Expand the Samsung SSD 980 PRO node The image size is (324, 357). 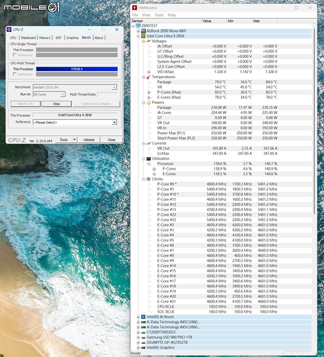coord(138,337)
